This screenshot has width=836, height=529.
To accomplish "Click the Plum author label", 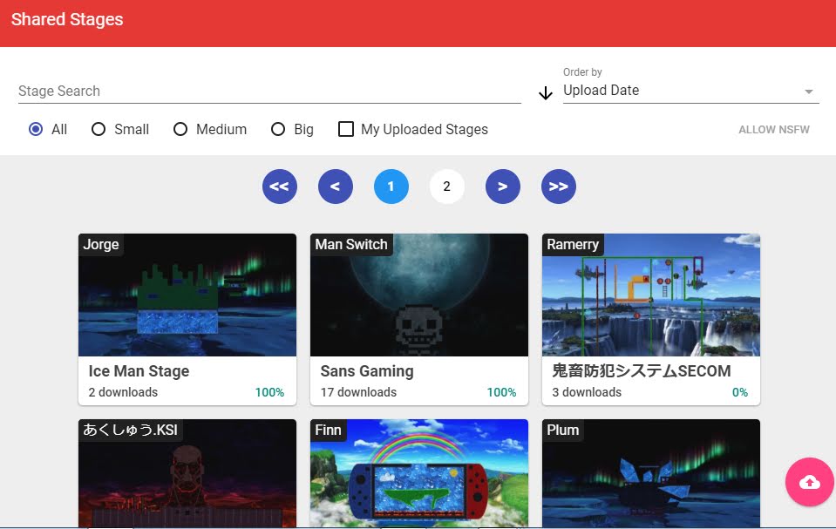I will pyautogui.click(x=562, y=430).
